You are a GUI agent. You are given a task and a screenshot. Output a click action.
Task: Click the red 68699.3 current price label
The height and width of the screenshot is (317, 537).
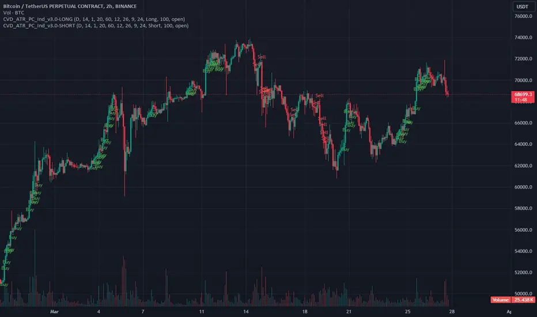coord(523,95)
